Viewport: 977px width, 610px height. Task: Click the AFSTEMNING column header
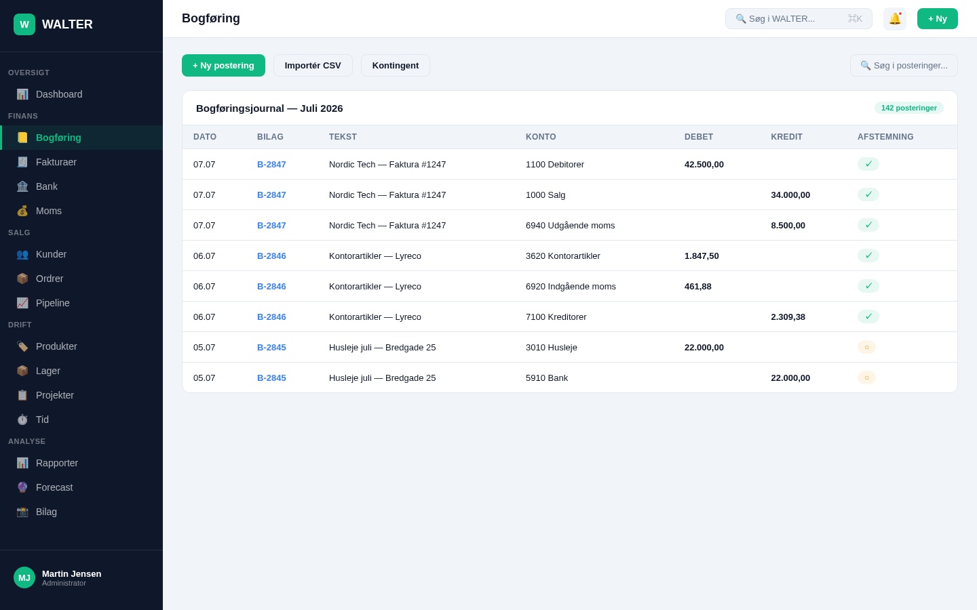tap(885, 137)
